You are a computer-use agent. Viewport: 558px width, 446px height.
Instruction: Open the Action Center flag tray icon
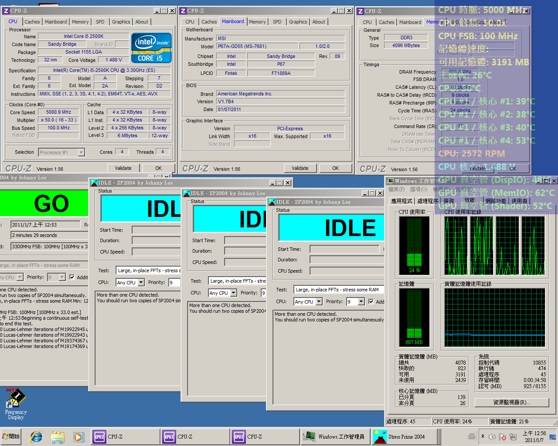click(x=502, y=436)
